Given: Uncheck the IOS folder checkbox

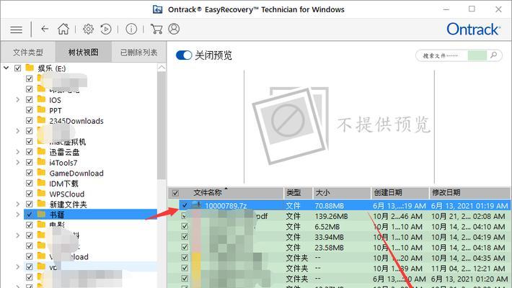Looking at the screenshot, I should pyautogui.click(x=29, y=99).
